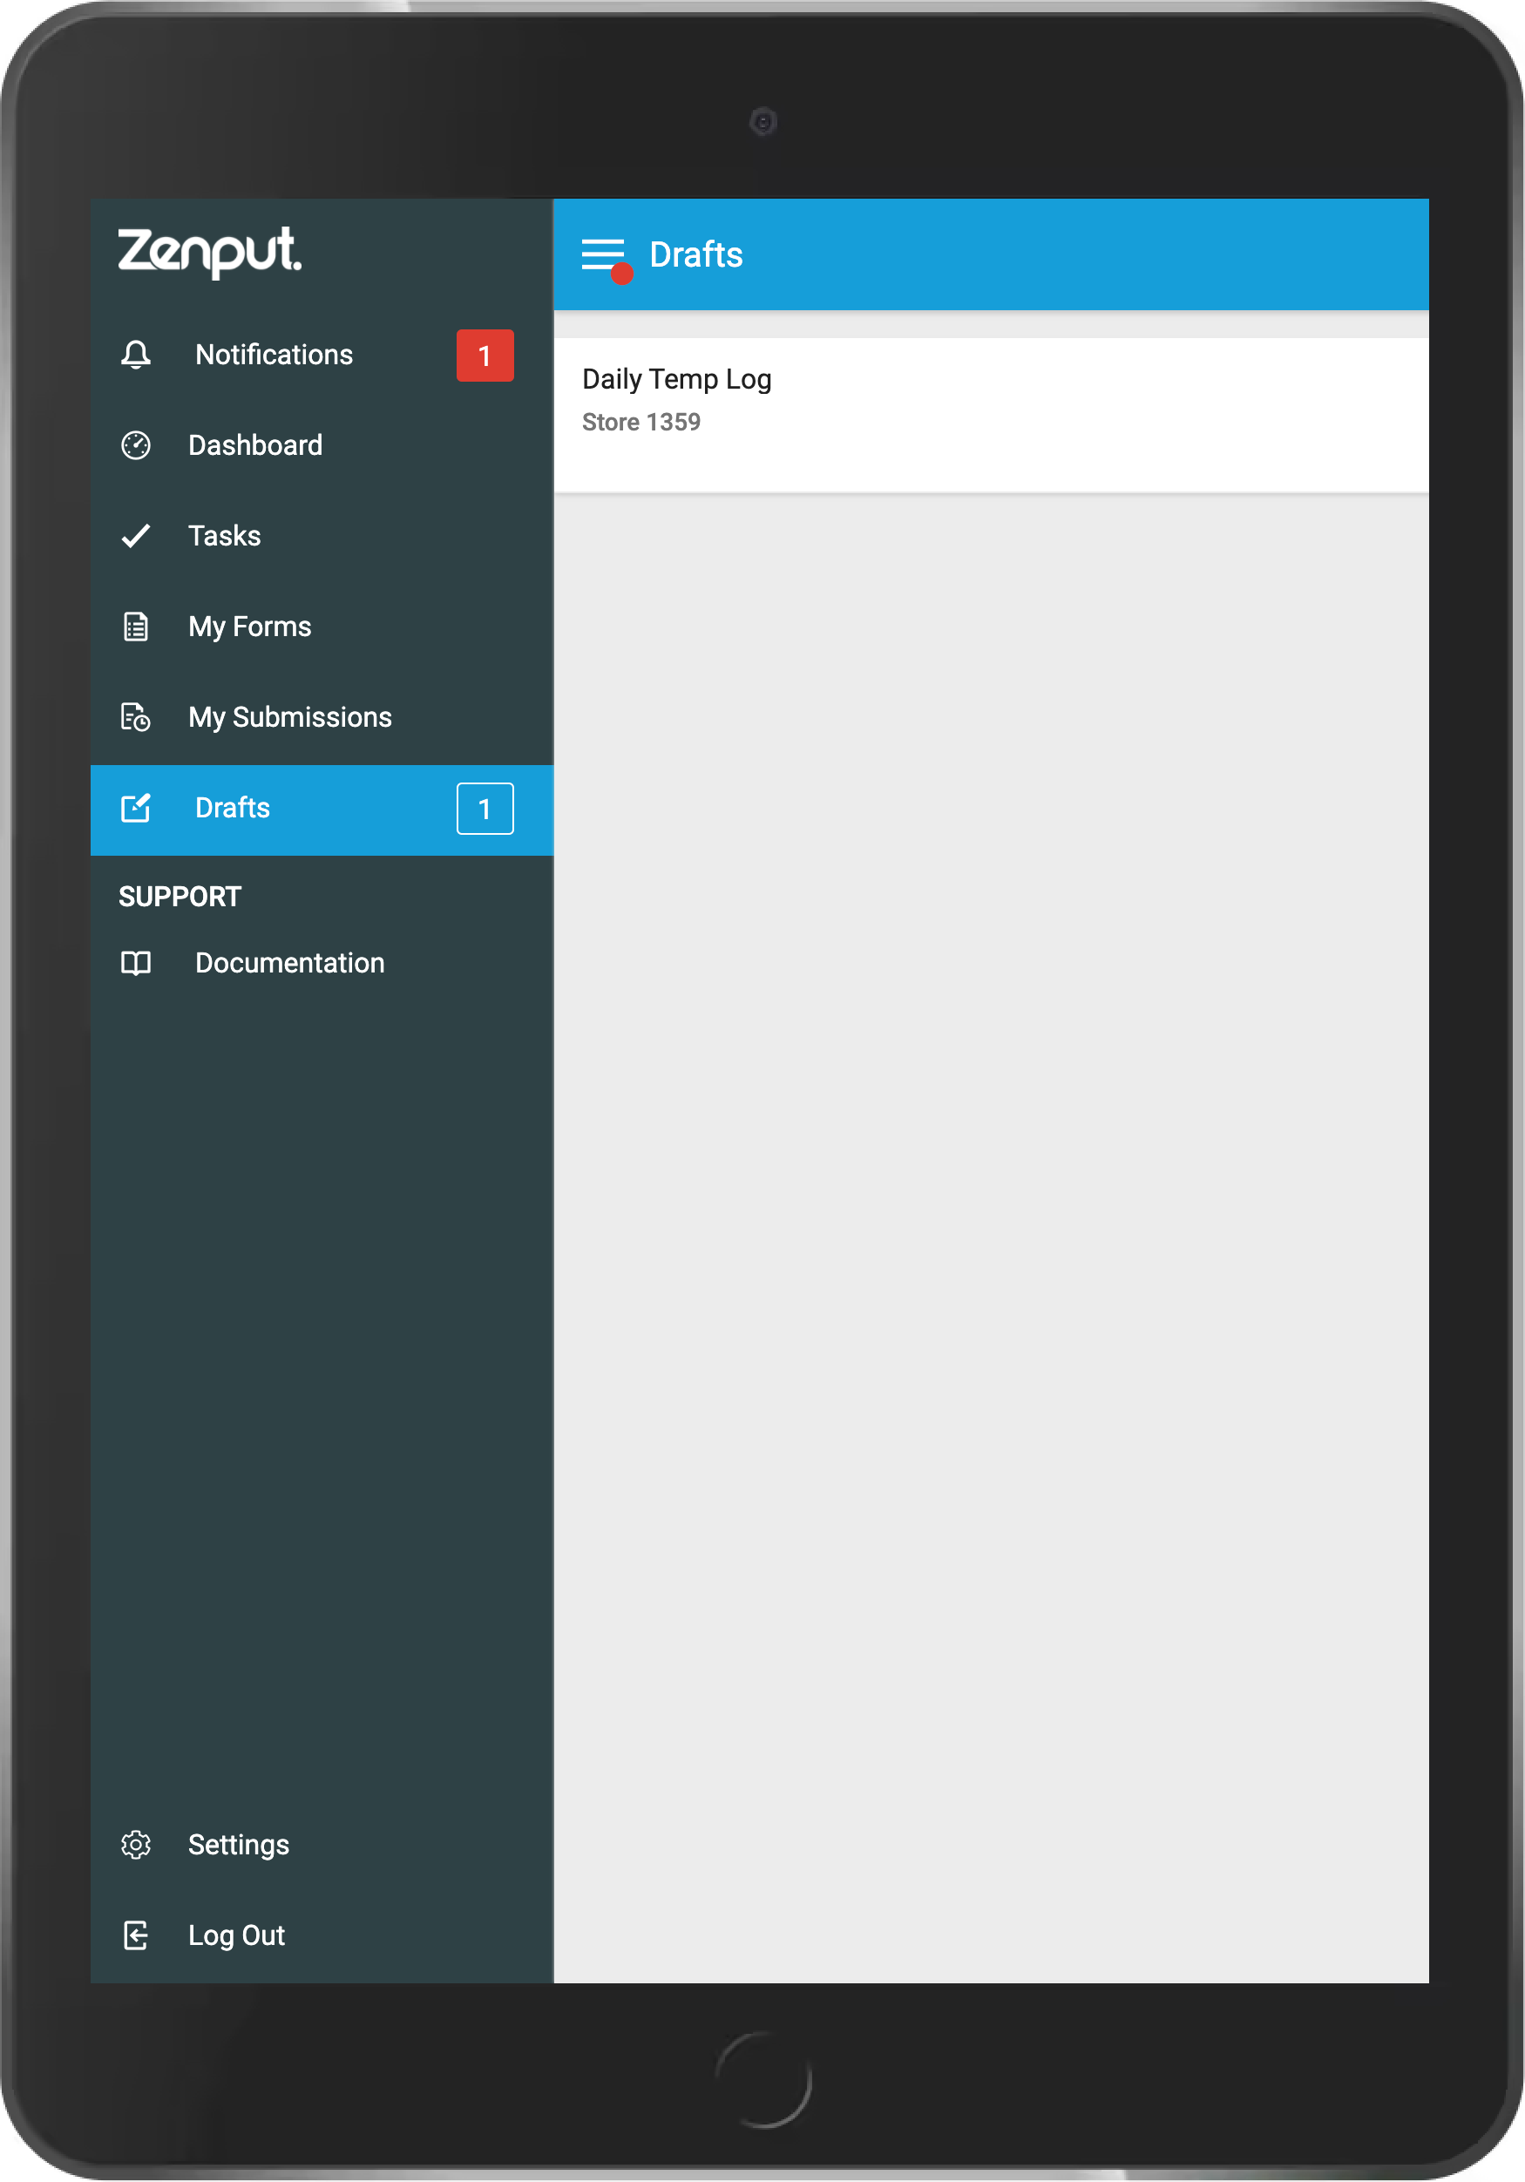Open the Daily Temp Log draft

tap(991, 416)
